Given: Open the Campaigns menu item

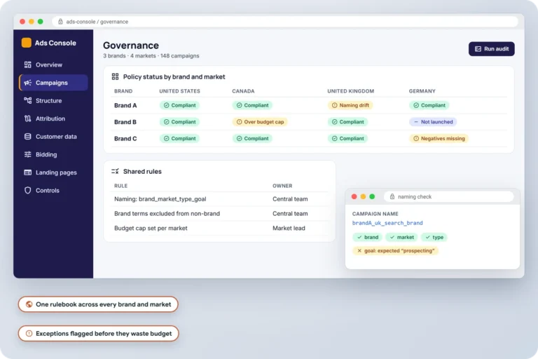Looking at the screenshot, I should (x=53, y=83).
